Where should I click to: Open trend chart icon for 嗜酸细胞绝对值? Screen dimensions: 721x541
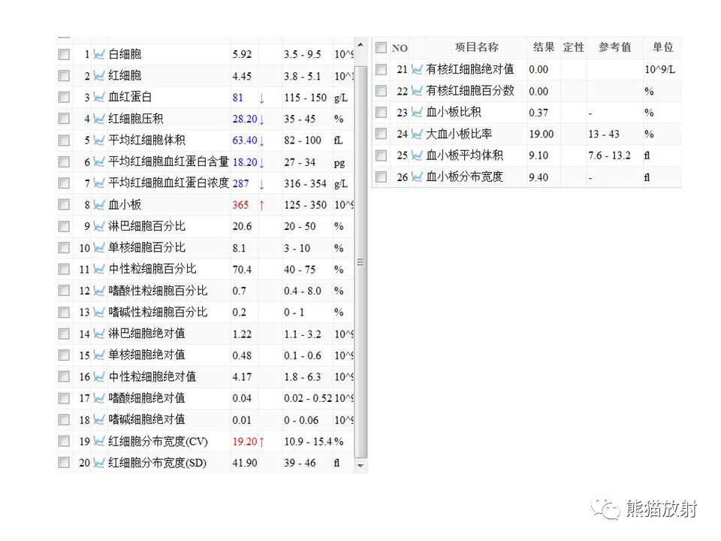(99, 398)
